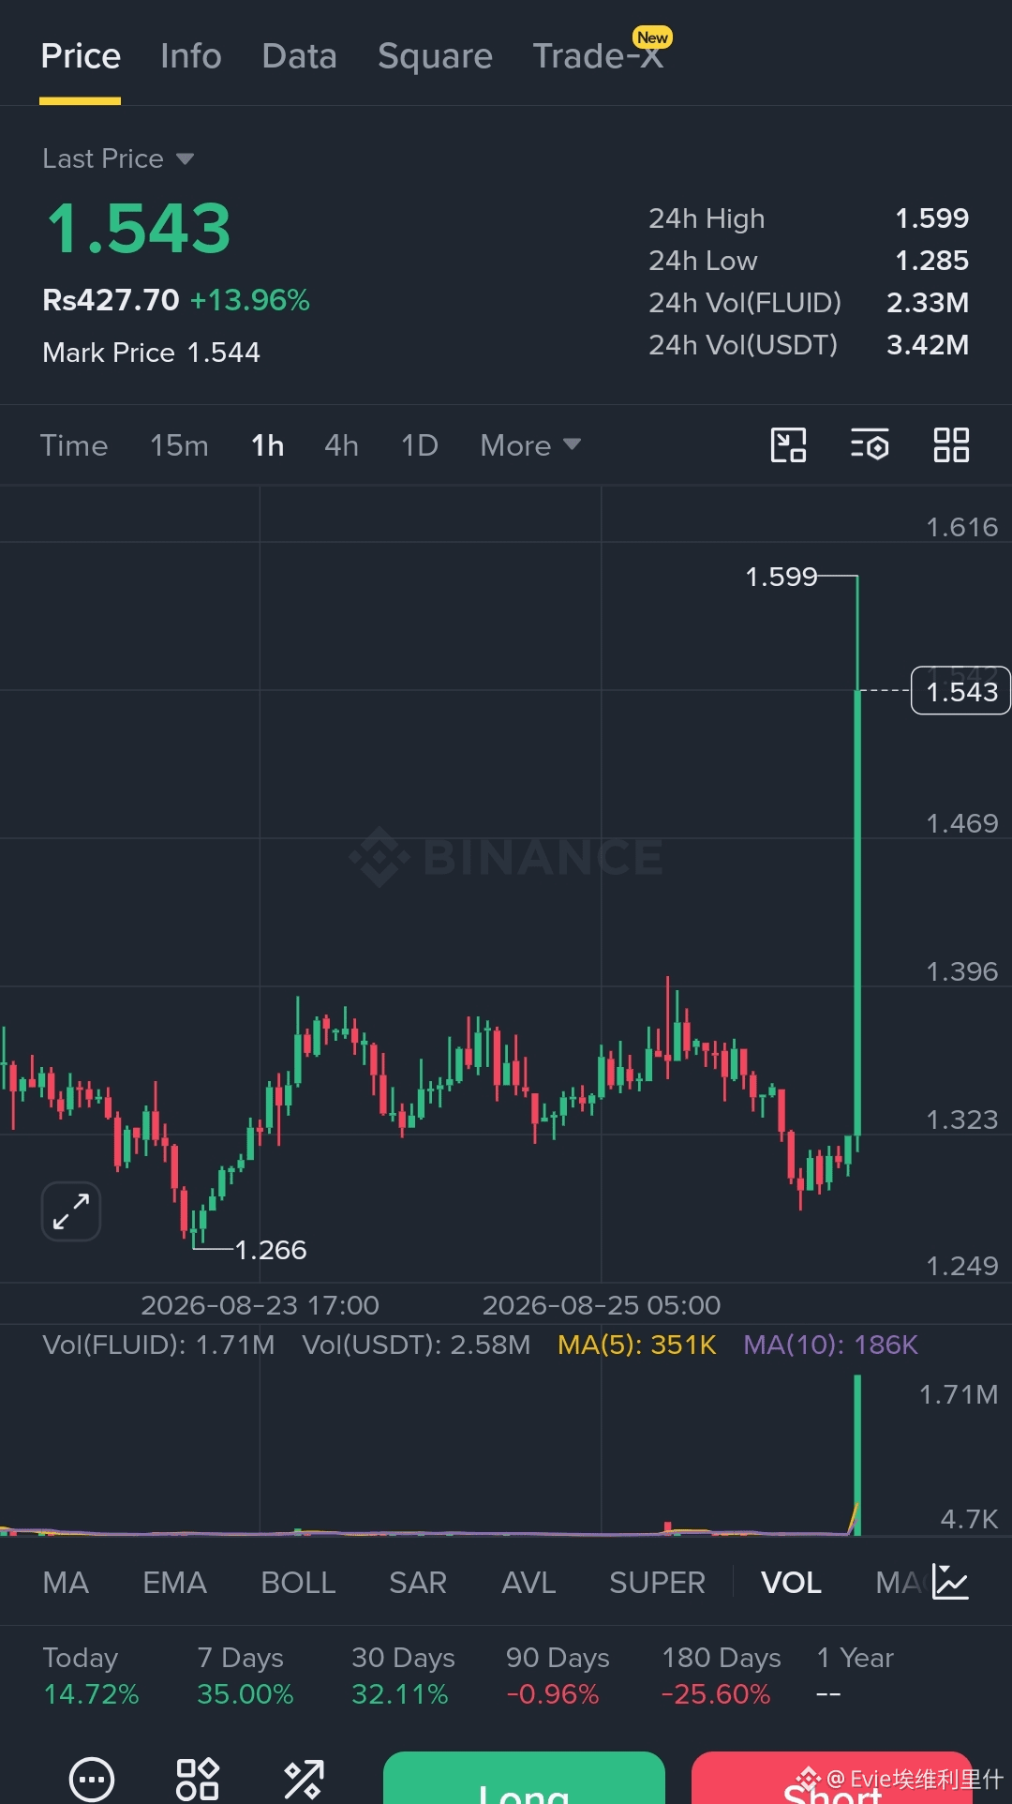Select the 15m chart interval
1012x1804 pixels.
(179, 445)
